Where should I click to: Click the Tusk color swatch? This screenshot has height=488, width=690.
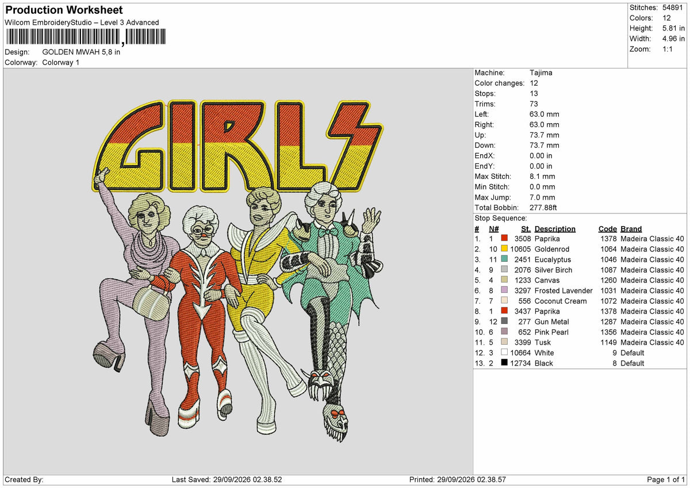(504, 342)
